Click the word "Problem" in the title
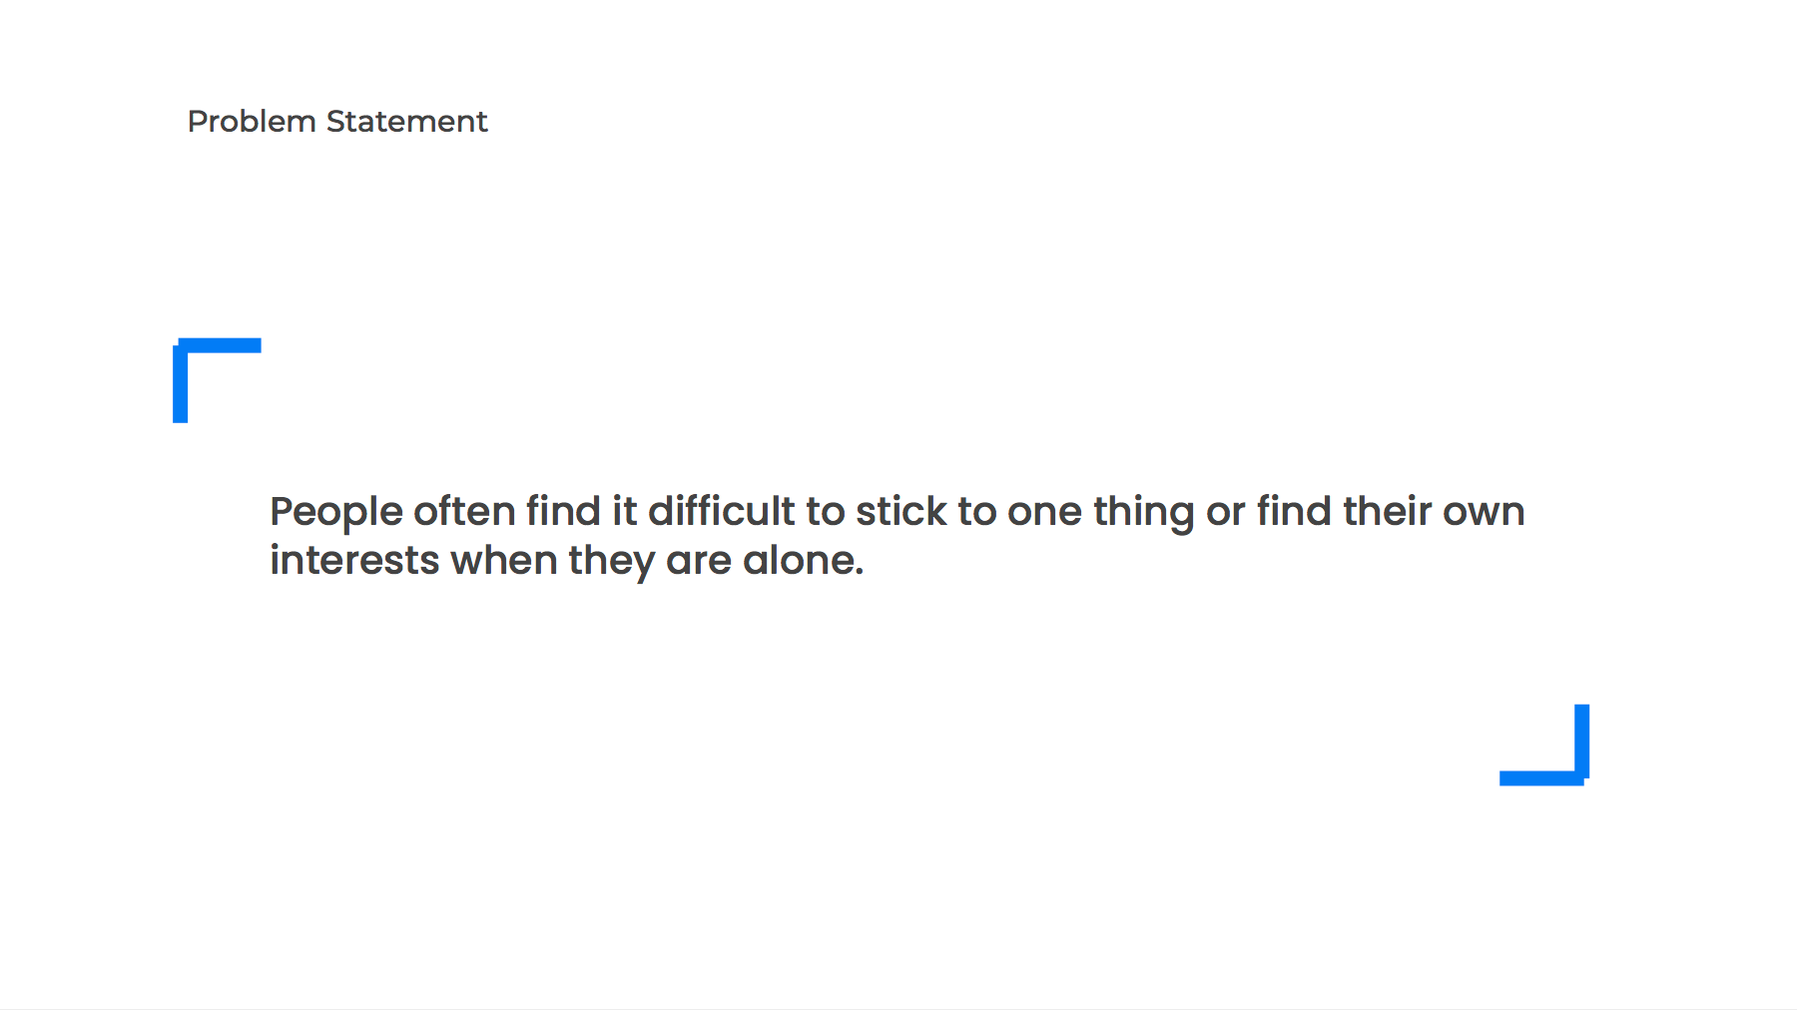 click(252, 122)
